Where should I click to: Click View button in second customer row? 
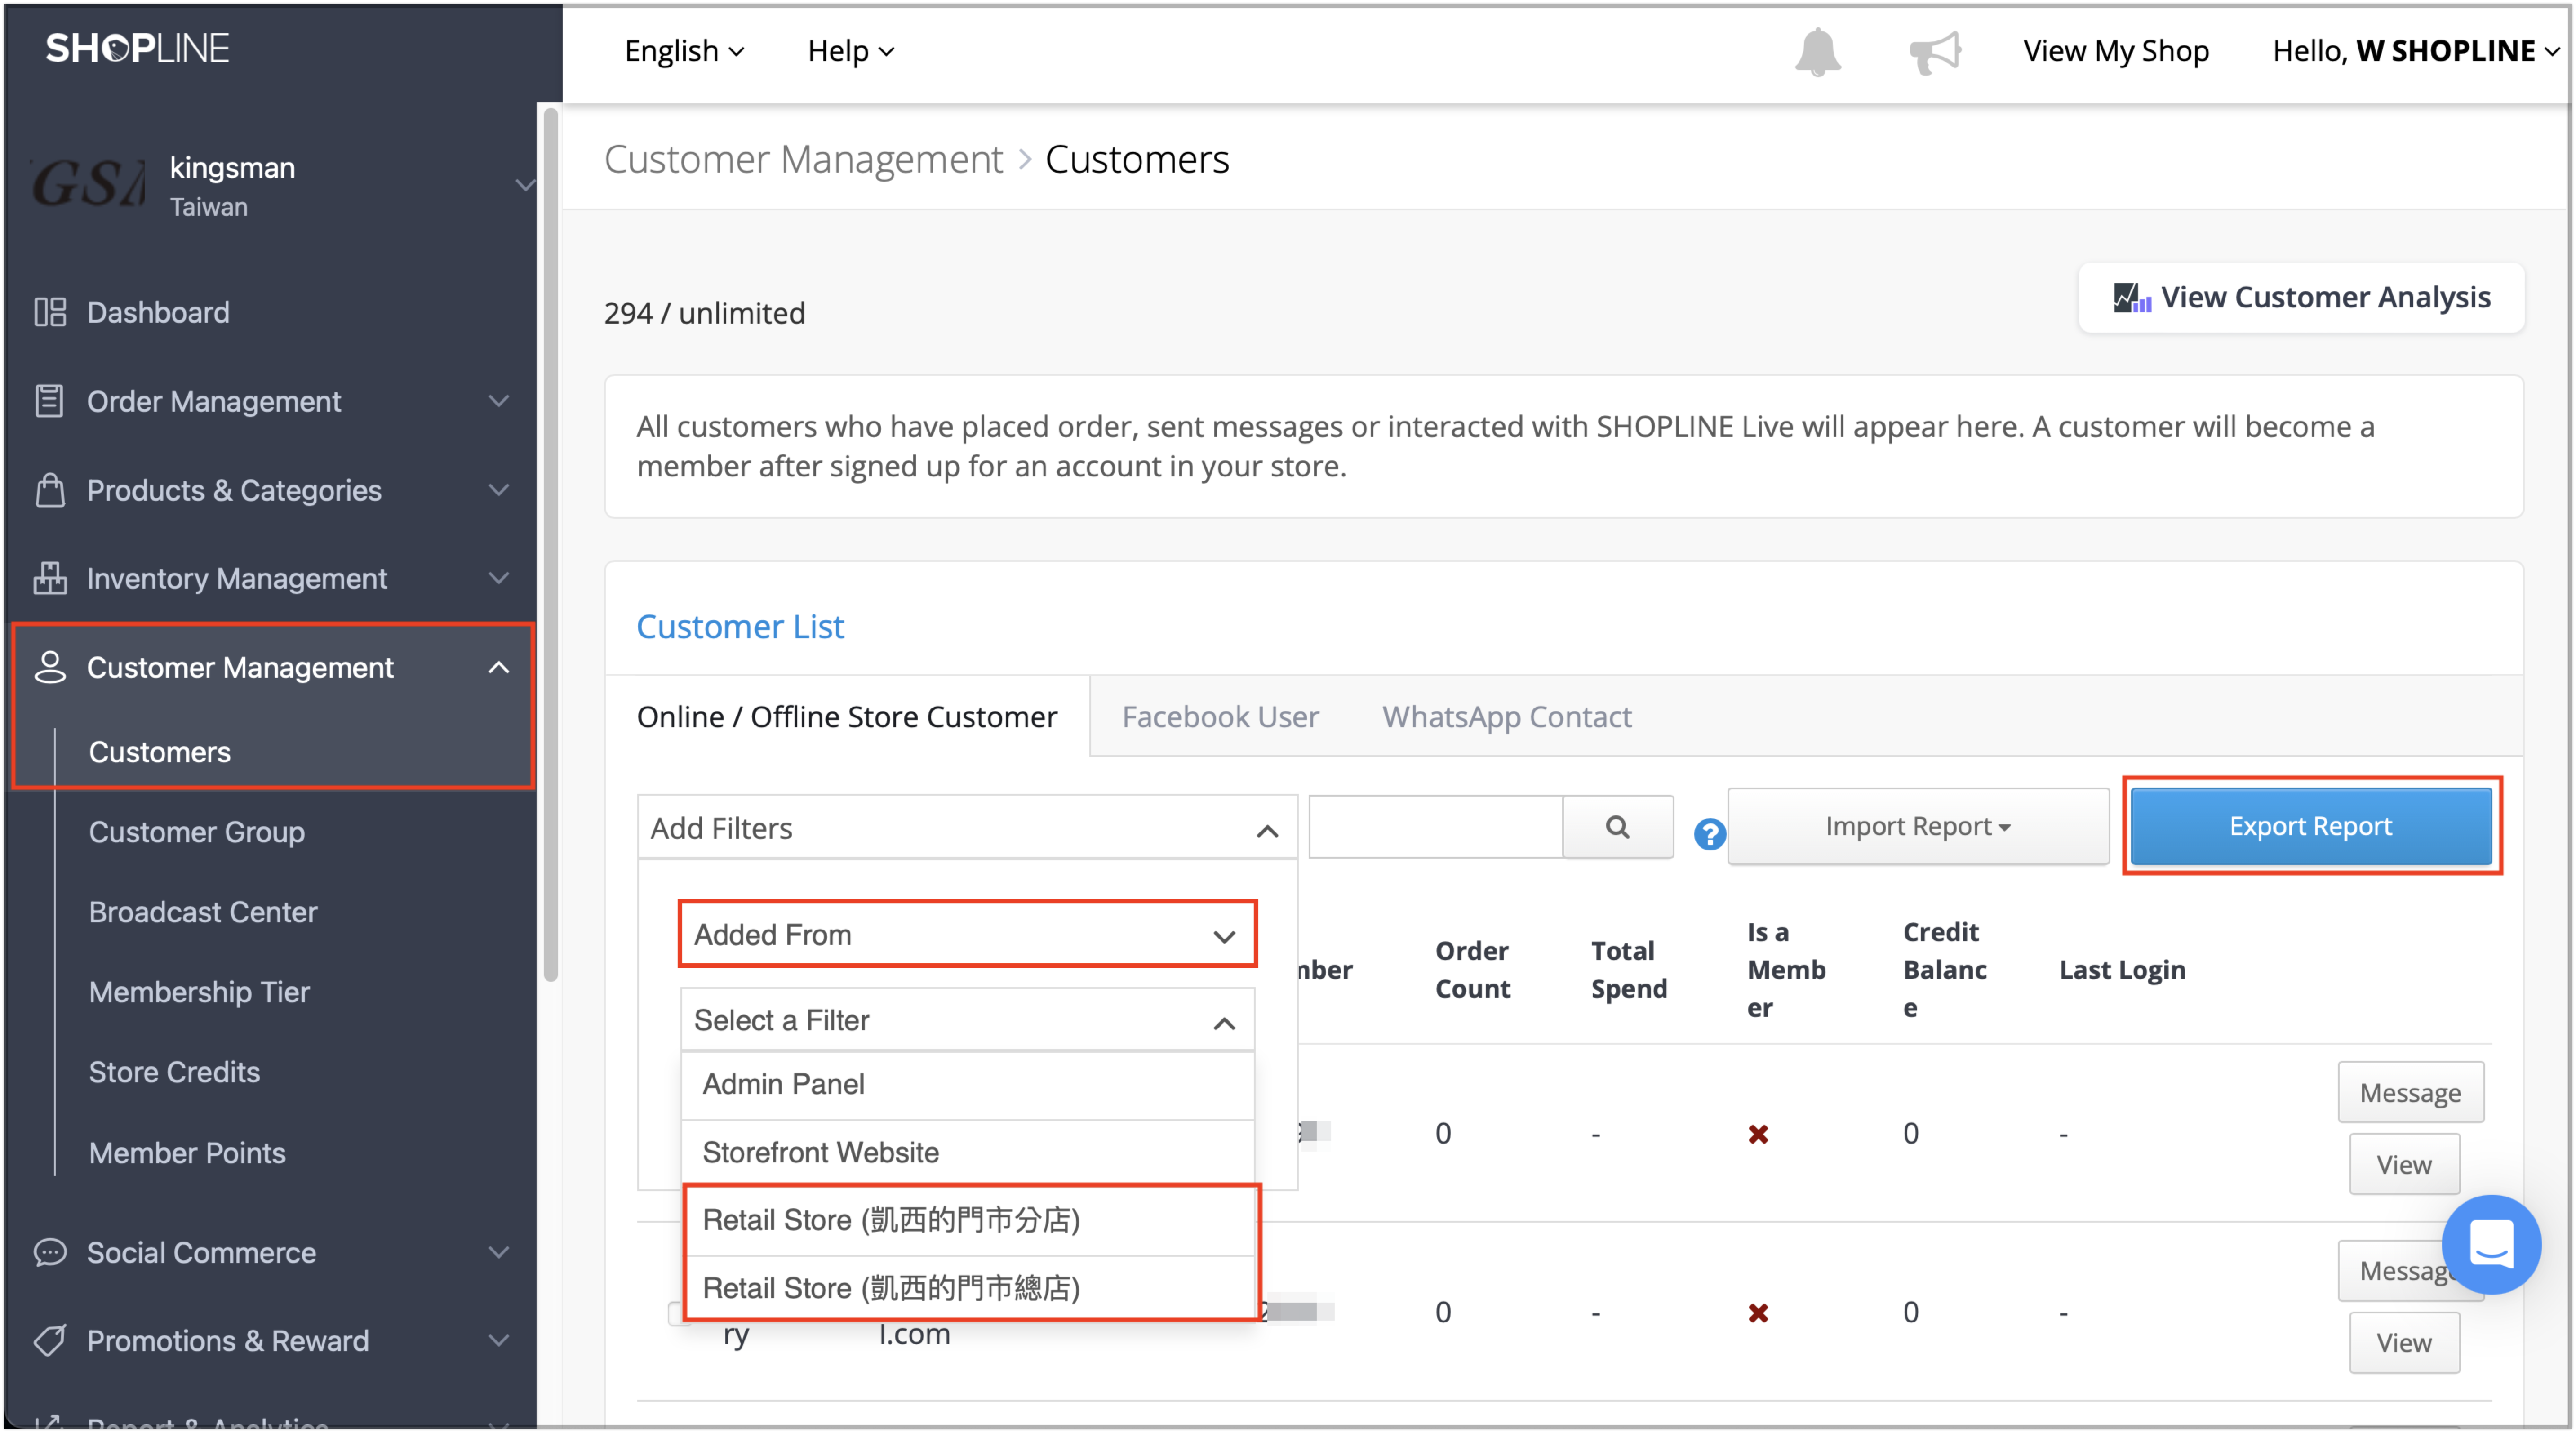pos(2404,1342)
